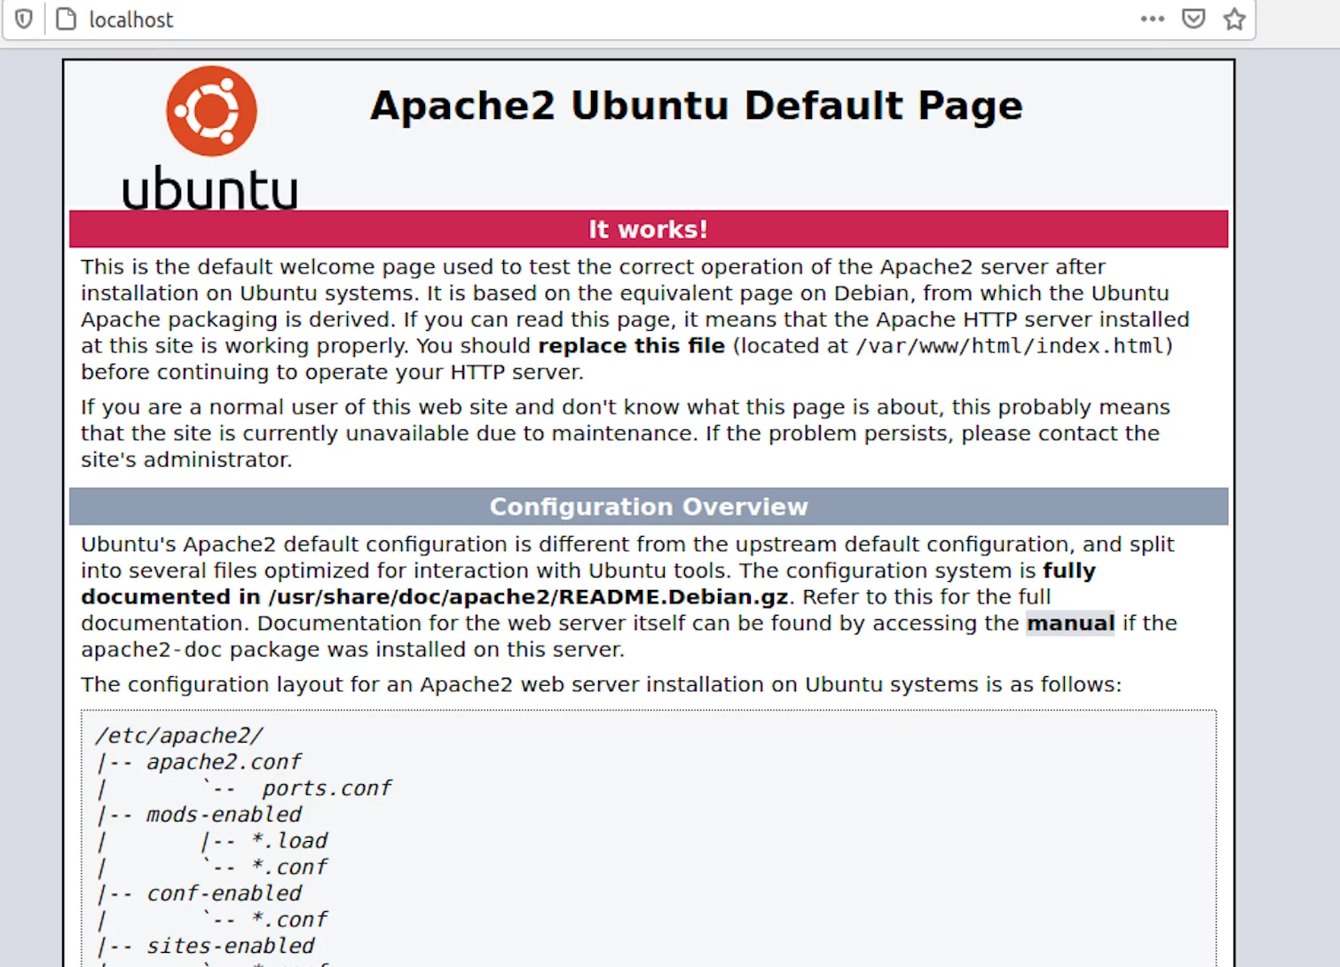The width and height of the screenshot is (1340, 967).
Task: Click /usr/share/doc/apache2/README.Debian.gz text
Action: [529, 597]
